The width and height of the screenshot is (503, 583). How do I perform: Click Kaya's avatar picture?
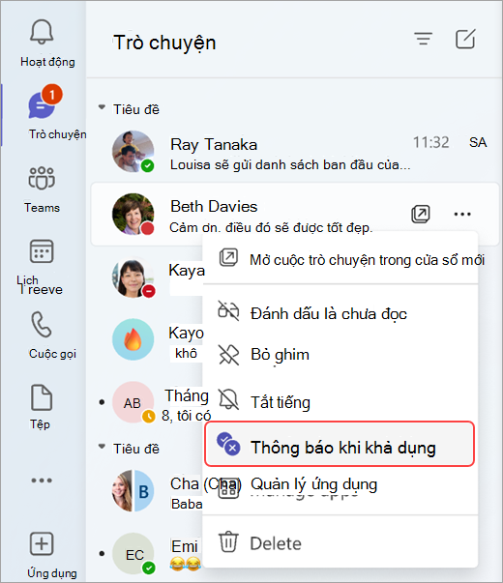[x=133, y=277]
